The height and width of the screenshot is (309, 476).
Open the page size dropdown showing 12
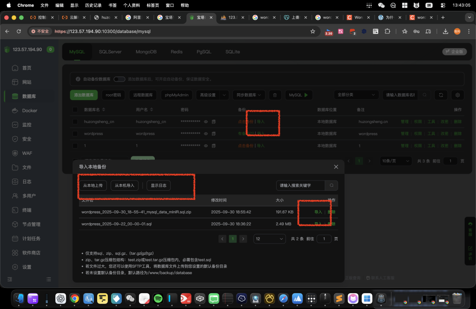[x=270, y=239]
